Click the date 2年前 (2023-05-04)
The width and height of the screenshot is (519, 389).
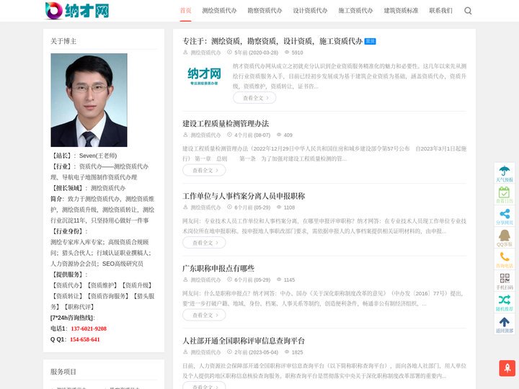point(256,352)
